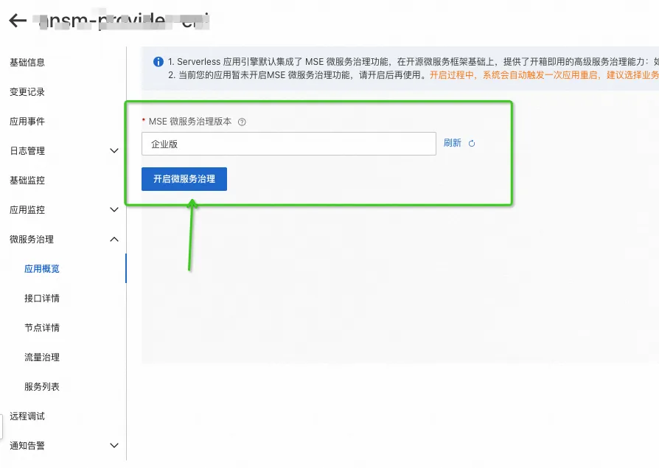Select 通知告警 menu label
The height and width of the screenshot is (468, 659).
tap(27, 445)
